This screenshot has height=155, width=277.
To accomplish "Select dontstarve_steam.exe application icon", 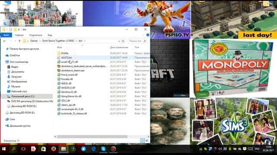I will pyautogui.click(x=59, y=71).
